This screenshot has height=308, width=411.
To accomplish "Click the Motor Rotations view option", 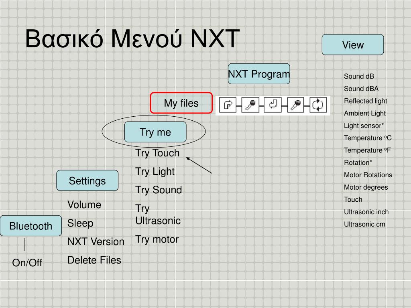I will 368,175.
